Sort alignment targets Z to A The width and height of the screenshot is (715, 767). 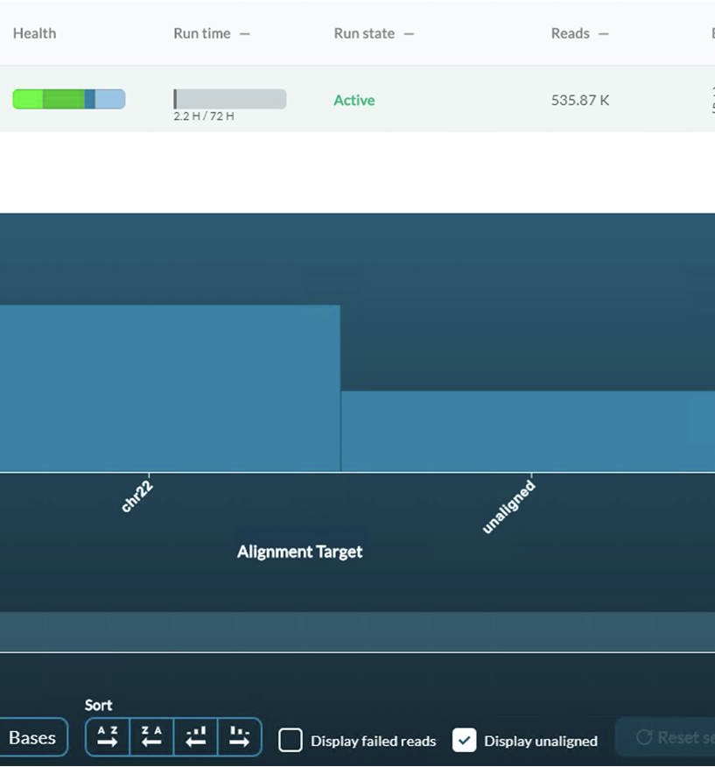tap(151, 736)
